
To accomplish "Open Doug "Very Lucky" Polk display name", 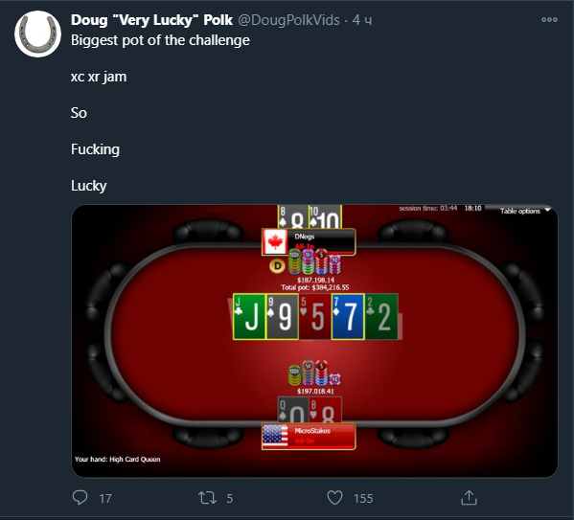I will [151, 20].
